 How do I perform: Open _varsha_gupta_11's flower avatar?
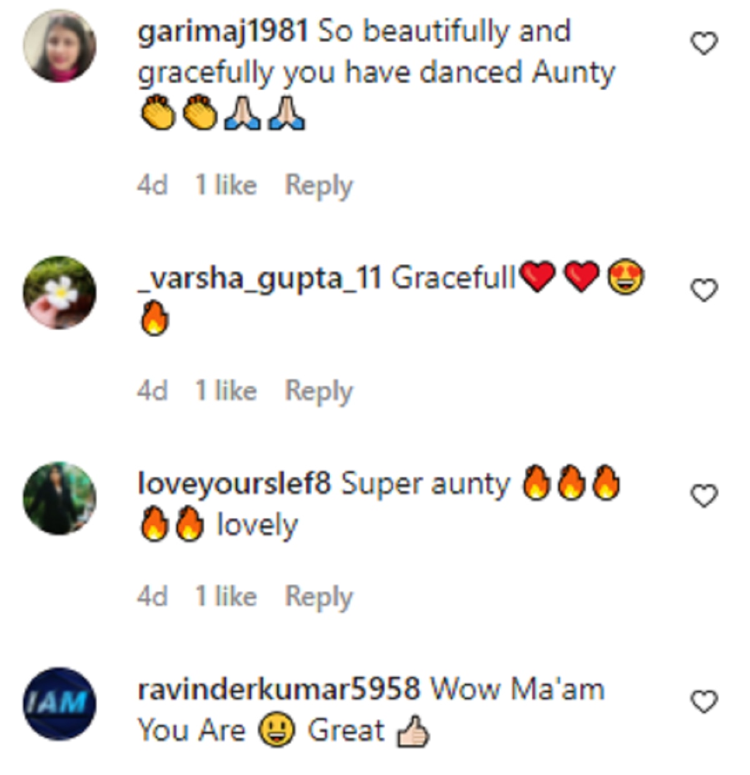(59, 292)
